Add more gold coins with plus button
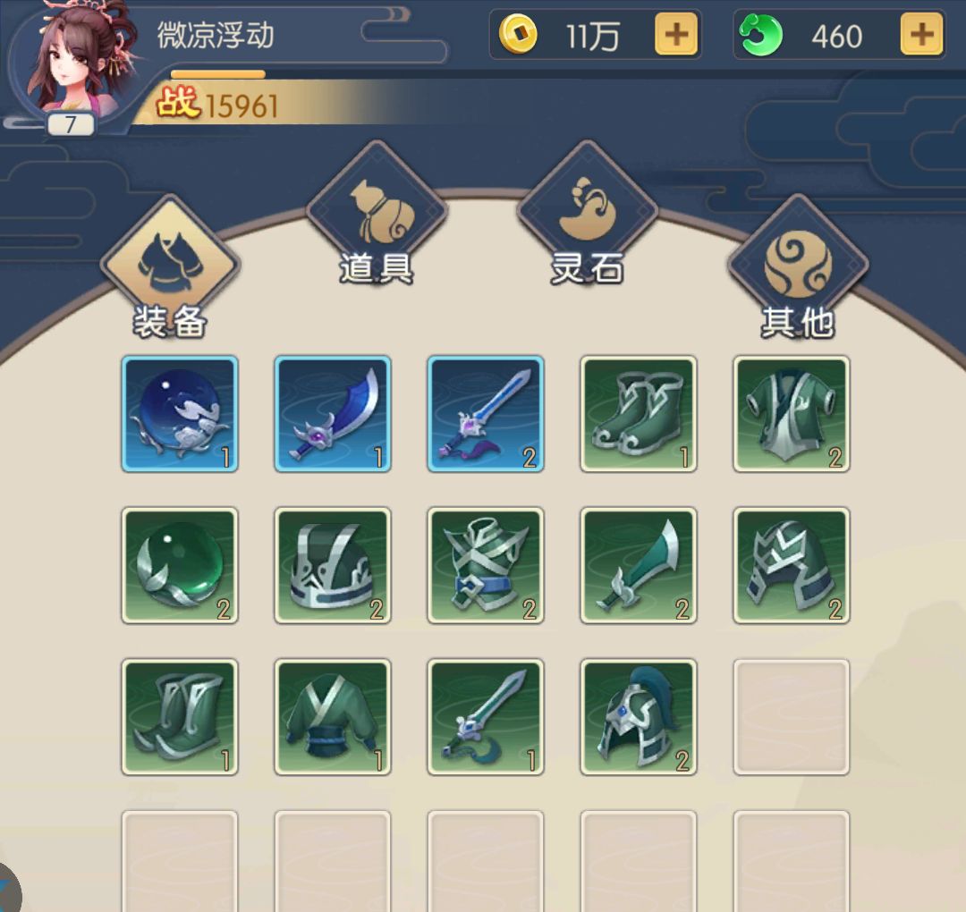 point(676,35)
